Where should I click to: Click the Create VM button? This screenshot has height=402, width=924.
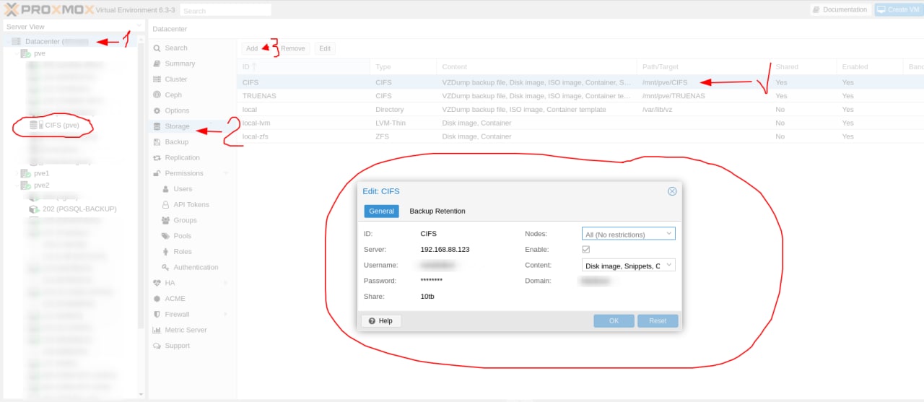pyautogui.click(x=899, y=10)
